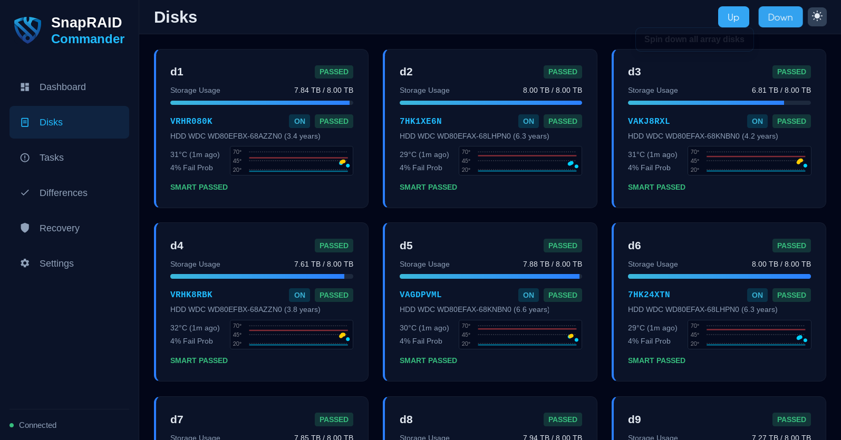841x440 pixels.
Task: Click the "7.61 TB / 8.00 TB" value
Action: pos(324,264)
